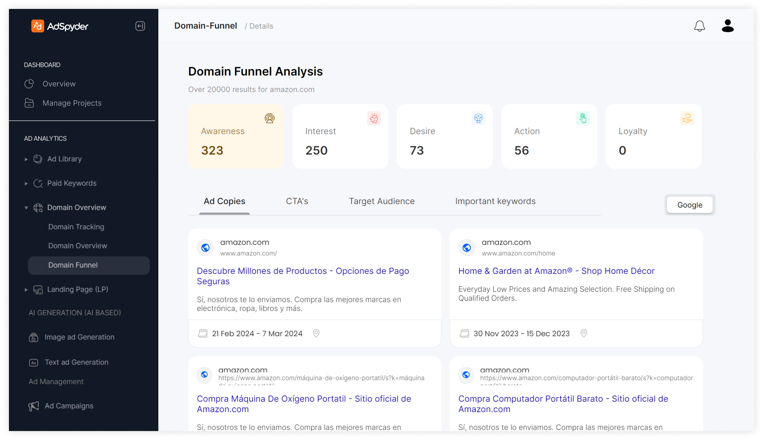Open Descubre Millones de Productos ad link
The height and width of the screenshot is (440, 763).
[303, 276]
